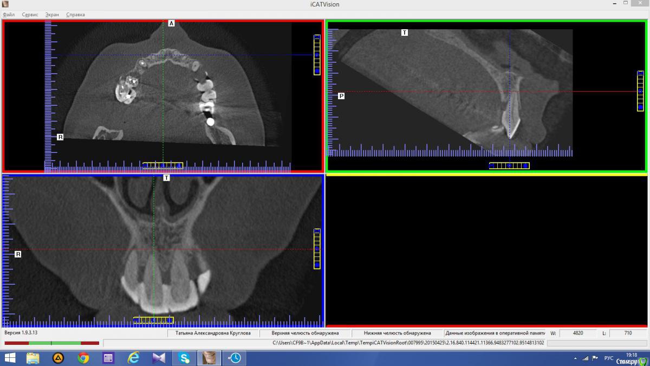The height and width of the screenshot is (366, 650).
Task: Click the window width W value field
Action: pos(578,333)
